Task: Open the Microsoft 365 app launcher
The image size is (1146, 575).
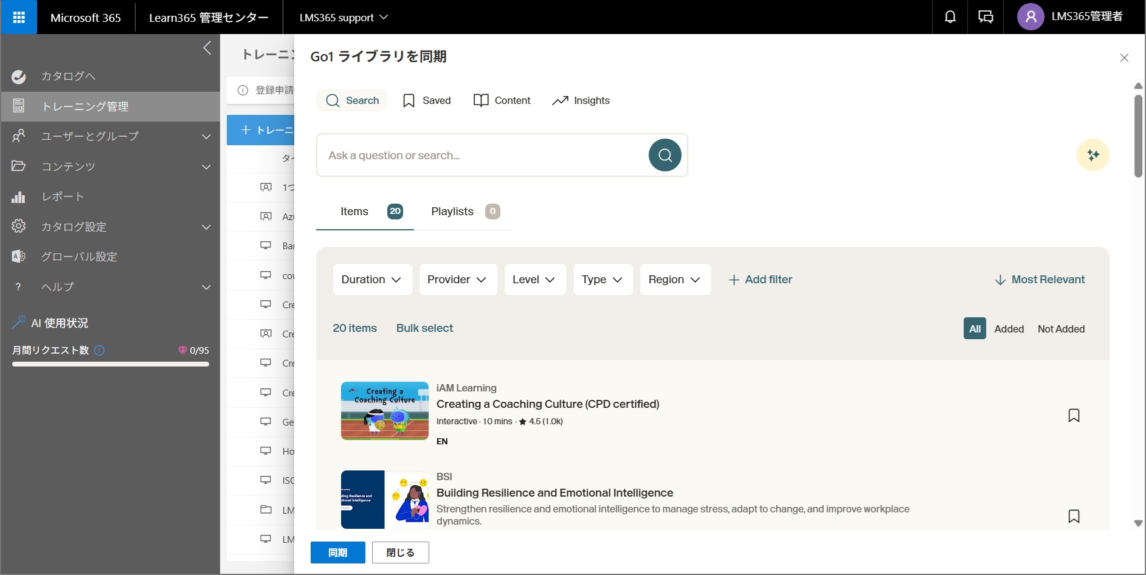Action: pyautogui.click(x=19, y=17)
